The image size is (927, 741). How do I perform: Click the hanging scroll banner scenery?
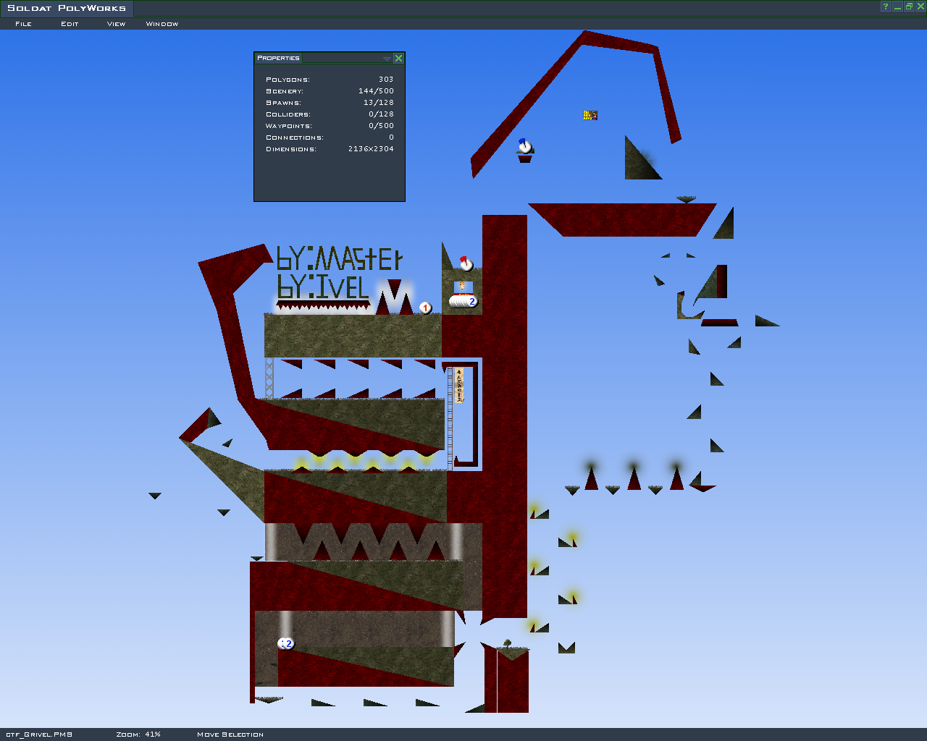tap(458, 385)
